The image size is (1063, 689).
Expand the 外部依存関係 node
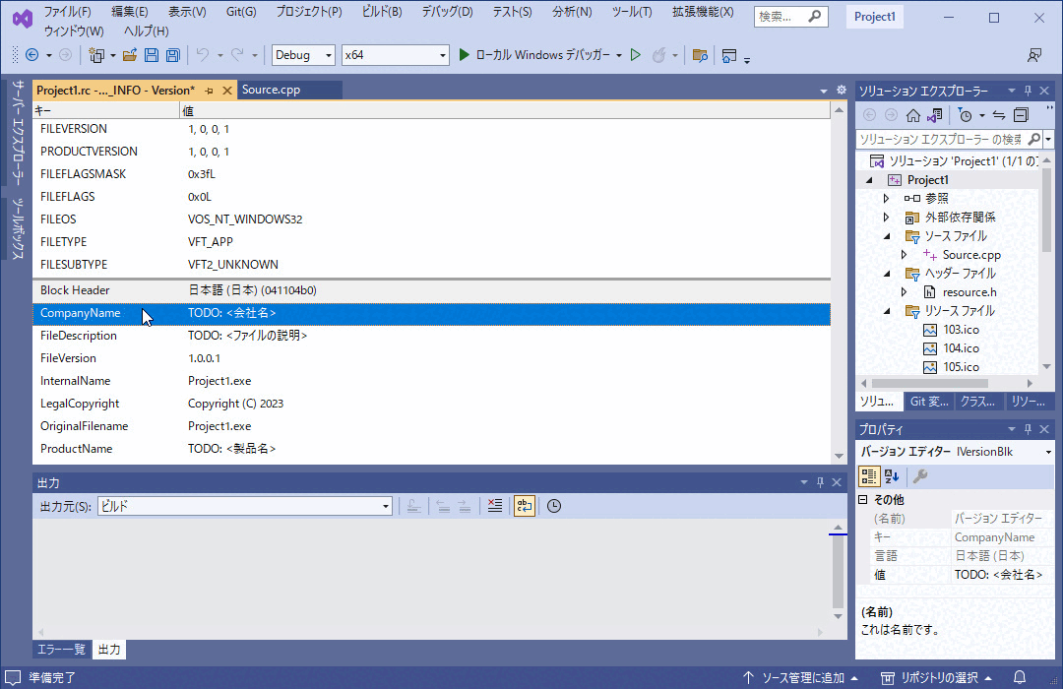pos(886,217)
